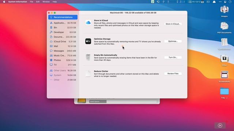Image resolution: width=234 pixels, height=131 pixels.
Task: Open the Tidy folder on the desktop
Action: pyautogui.click(x=224, y=91)
